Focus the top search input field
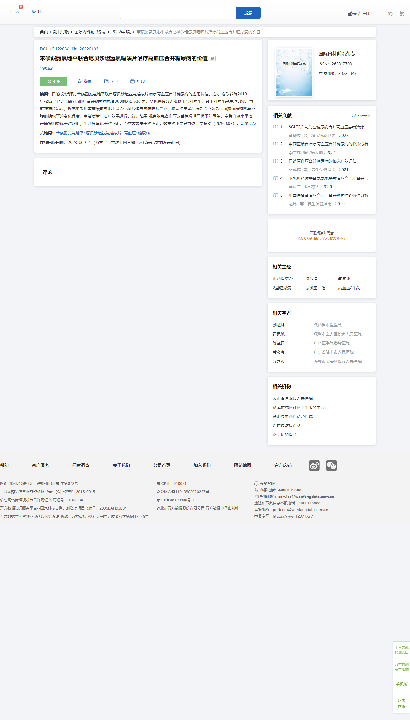This screenshot has height=720, width=410. pos(178,13)
